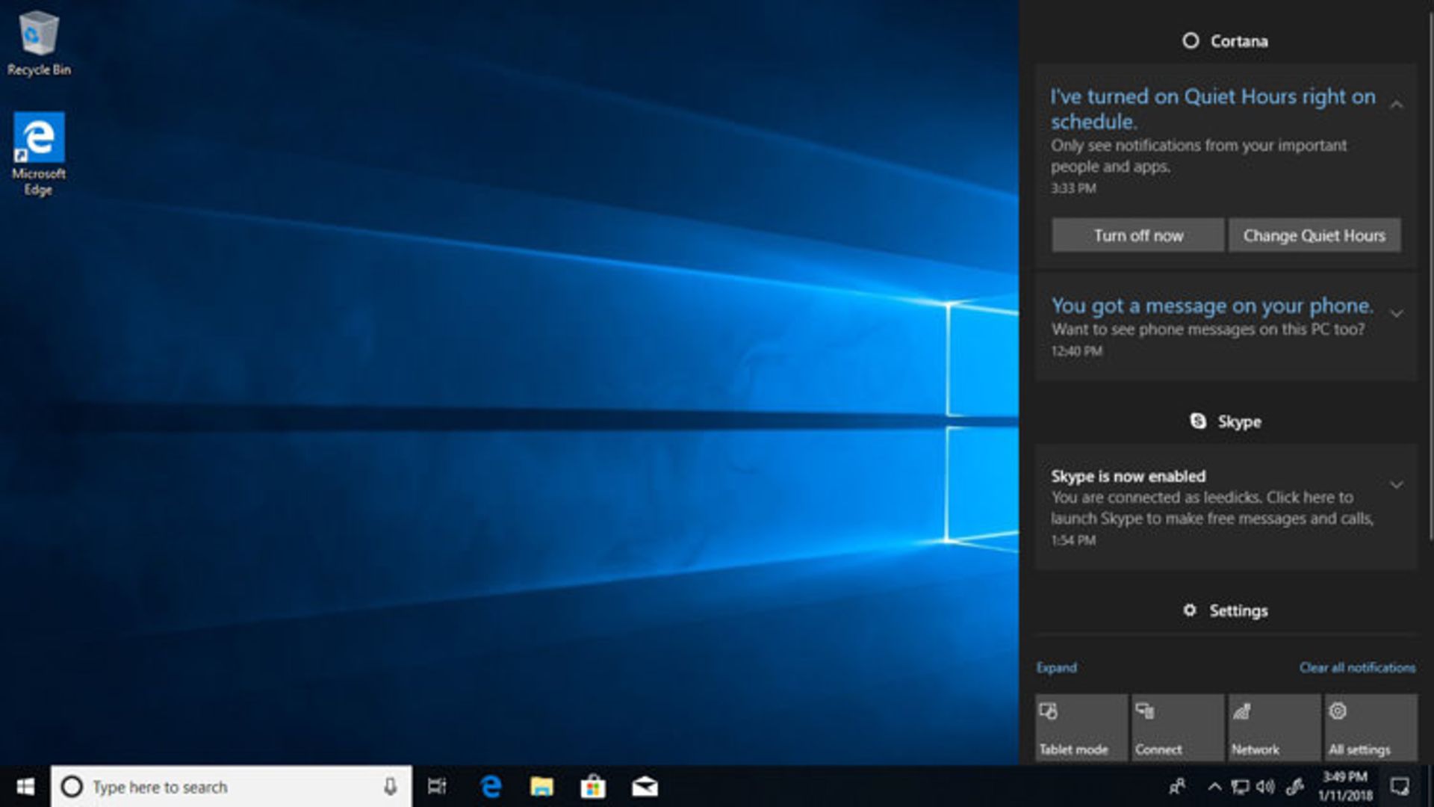Open Task View from the taskbar
This screenshot has width=1434, height=807.
(x=438, y=787)
